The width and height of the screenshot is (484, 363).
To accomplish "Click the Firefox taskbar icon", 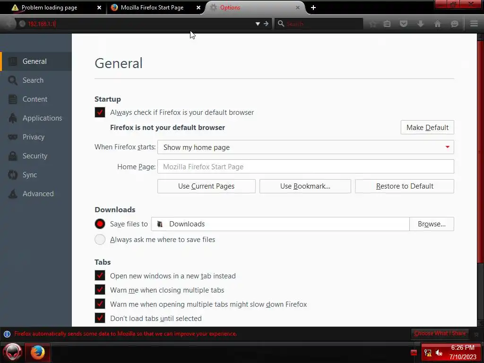I will 38,352.
